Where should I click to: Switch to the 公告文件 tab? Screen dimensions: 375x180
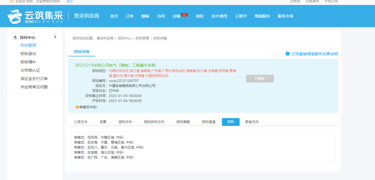(x=81, y=122)
